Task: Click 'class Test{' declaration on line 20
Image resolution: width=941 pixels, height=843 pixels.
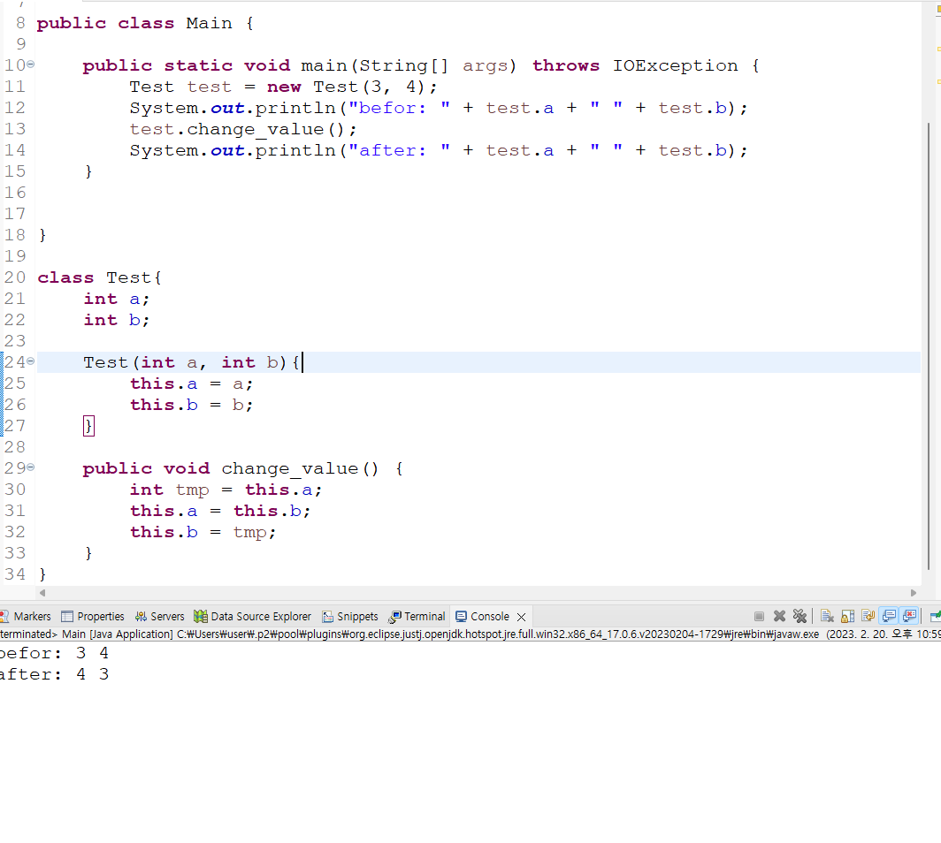Action: point(100,277)
